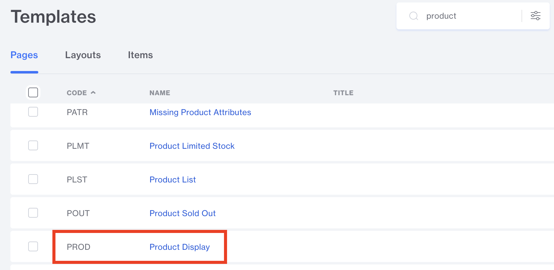
Task: Click the search magnifier icon
Action: click(414, 16)
